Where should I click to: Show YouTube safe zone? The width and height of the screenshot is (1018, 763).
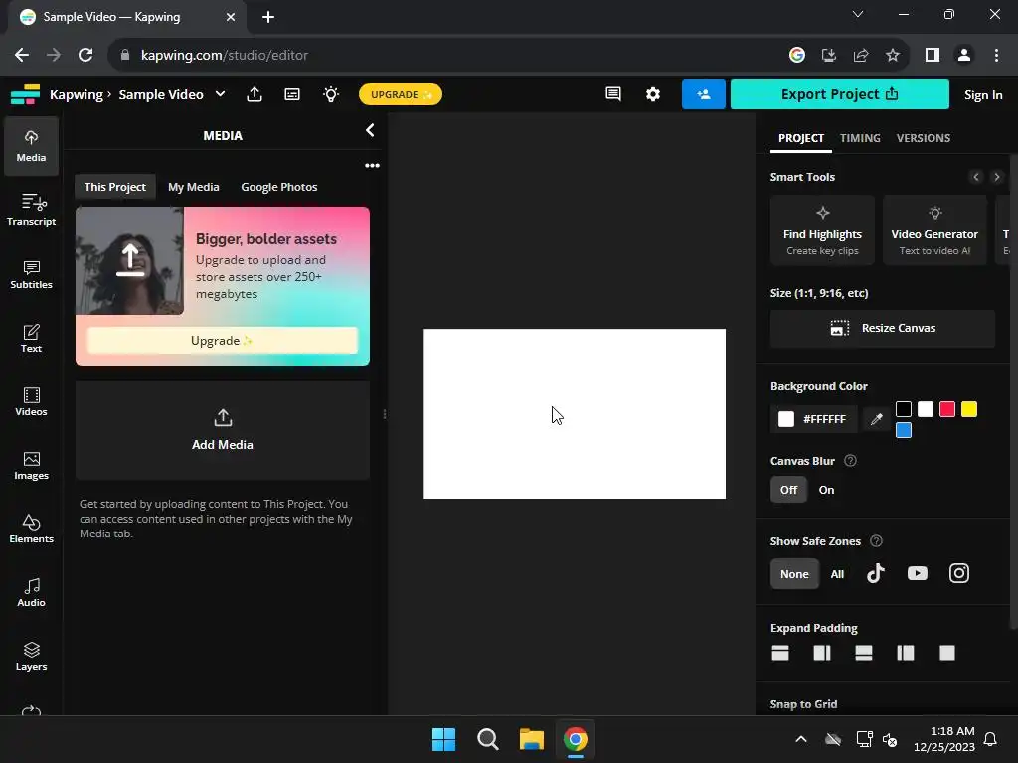(918, 573)
